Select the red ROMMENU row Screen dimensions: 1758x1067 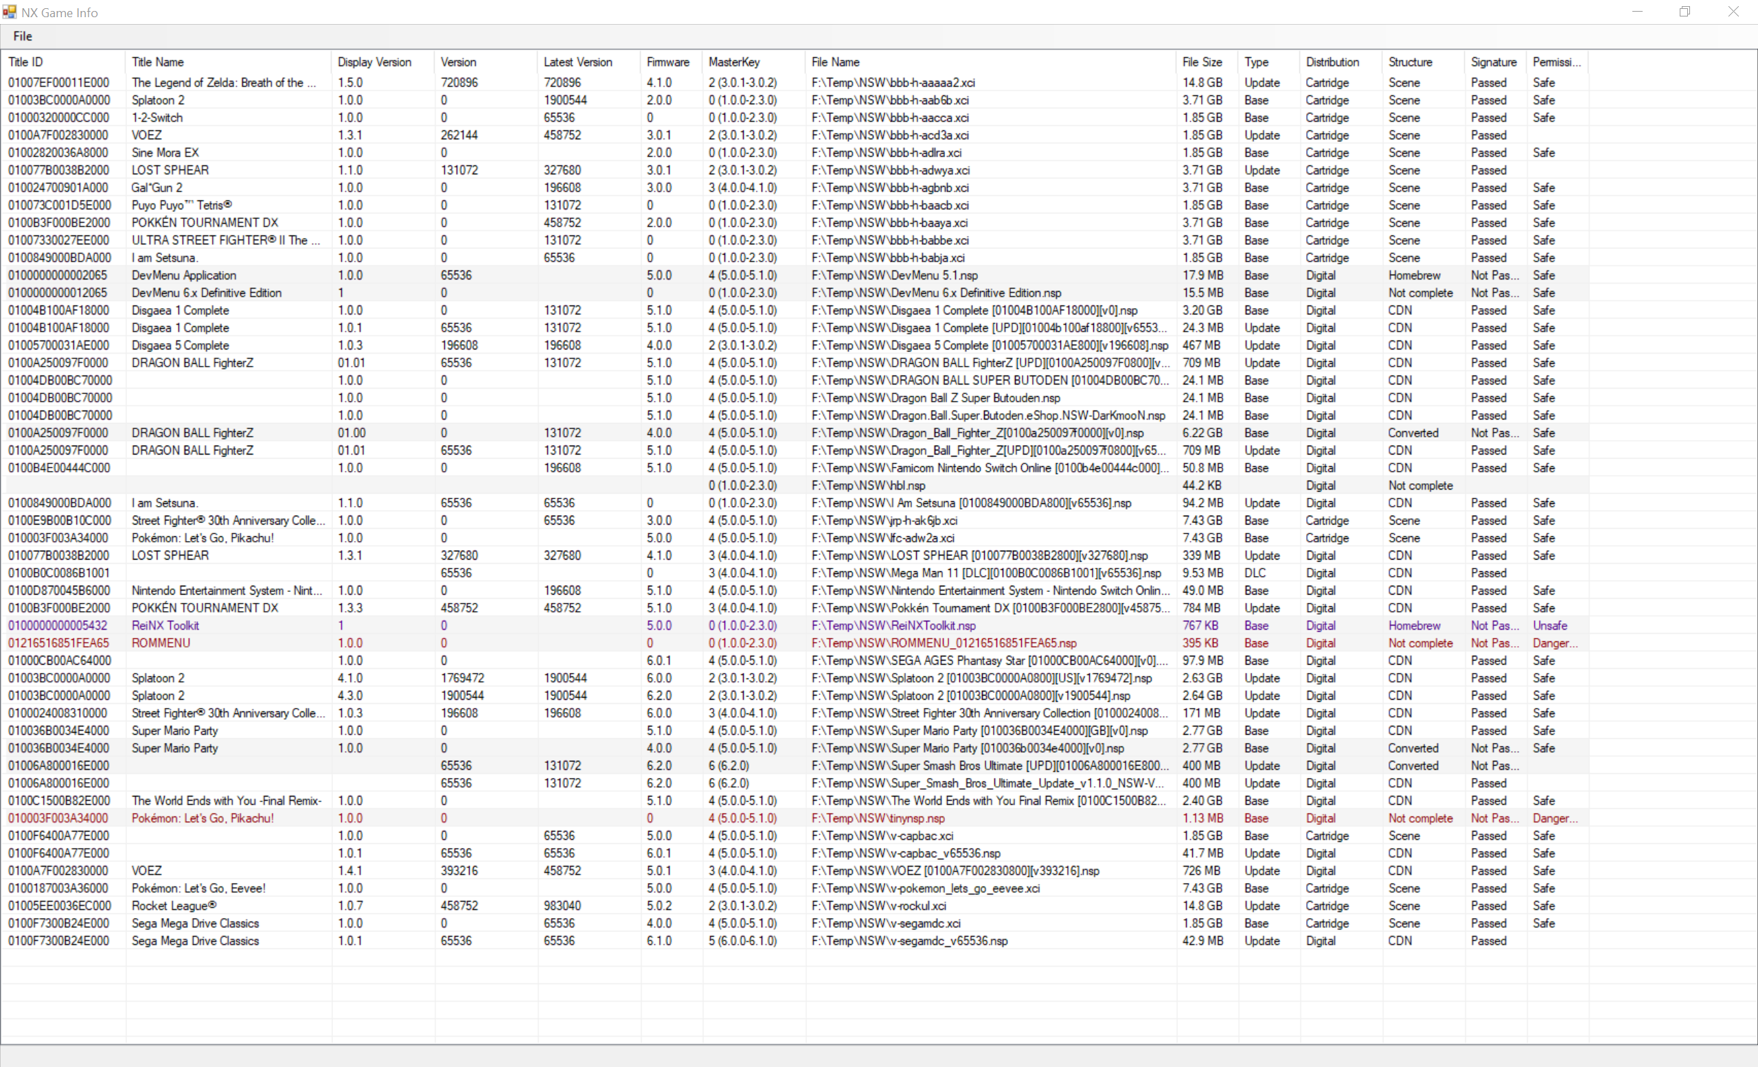[161, 643]
